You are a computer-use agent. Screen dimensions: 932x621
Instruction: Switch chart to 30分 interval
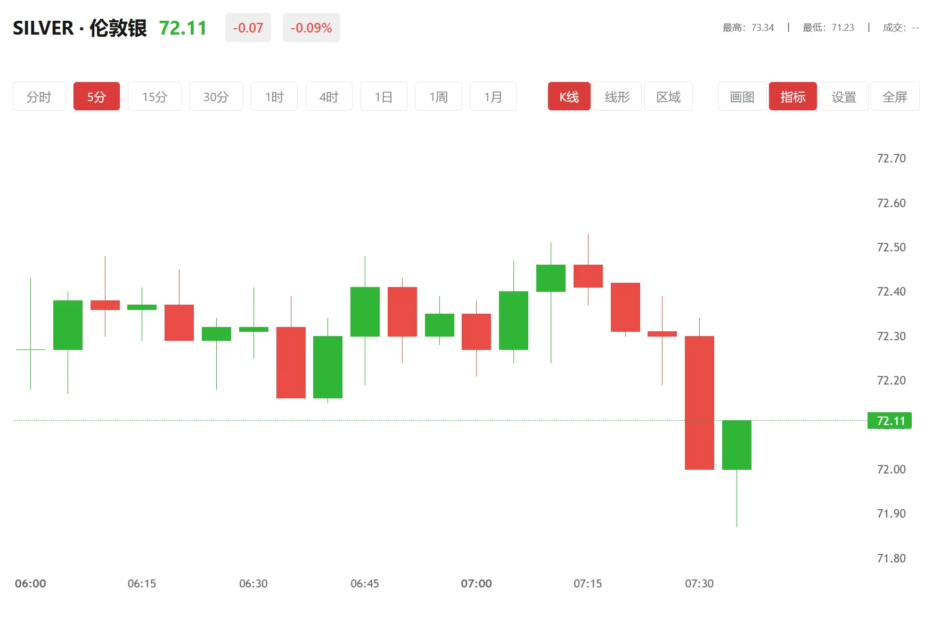coord(216,96)
